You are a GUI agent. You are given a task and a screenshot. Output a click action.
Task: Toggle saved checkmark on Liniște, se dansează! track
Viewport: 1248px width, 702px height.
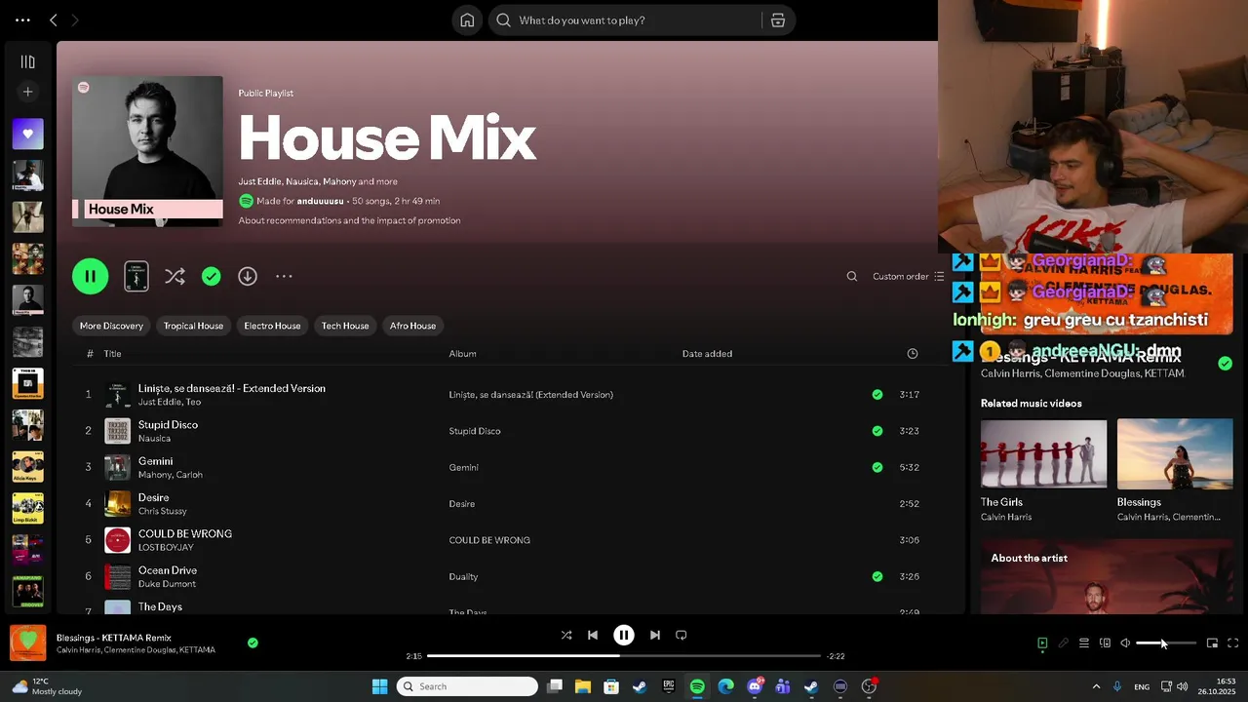877,395
